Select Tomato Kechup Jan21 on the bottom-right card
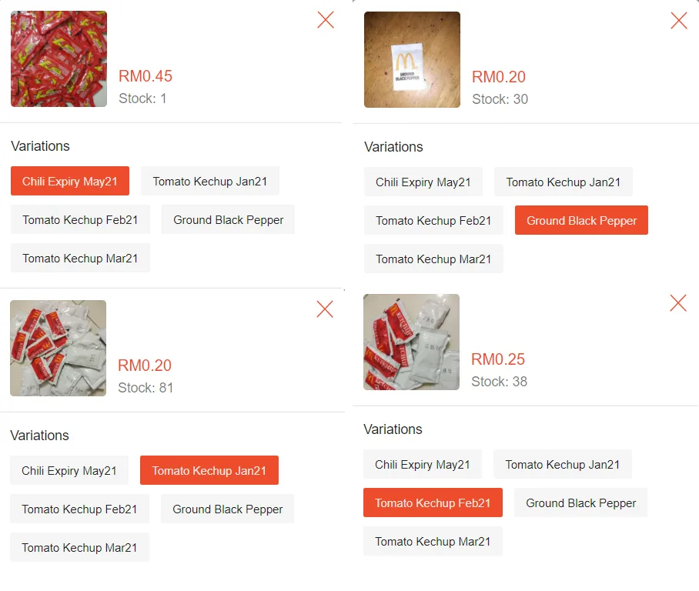699x591 pixels. tap(563, 464)
